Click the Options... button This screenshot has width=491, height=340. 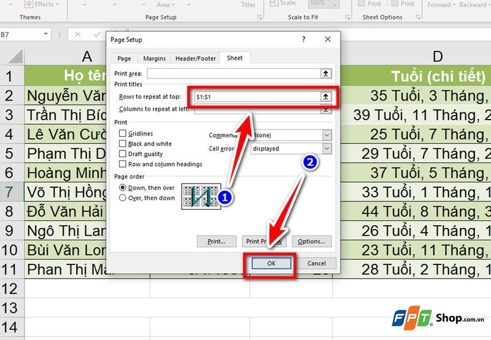click(x=312, y=241)
